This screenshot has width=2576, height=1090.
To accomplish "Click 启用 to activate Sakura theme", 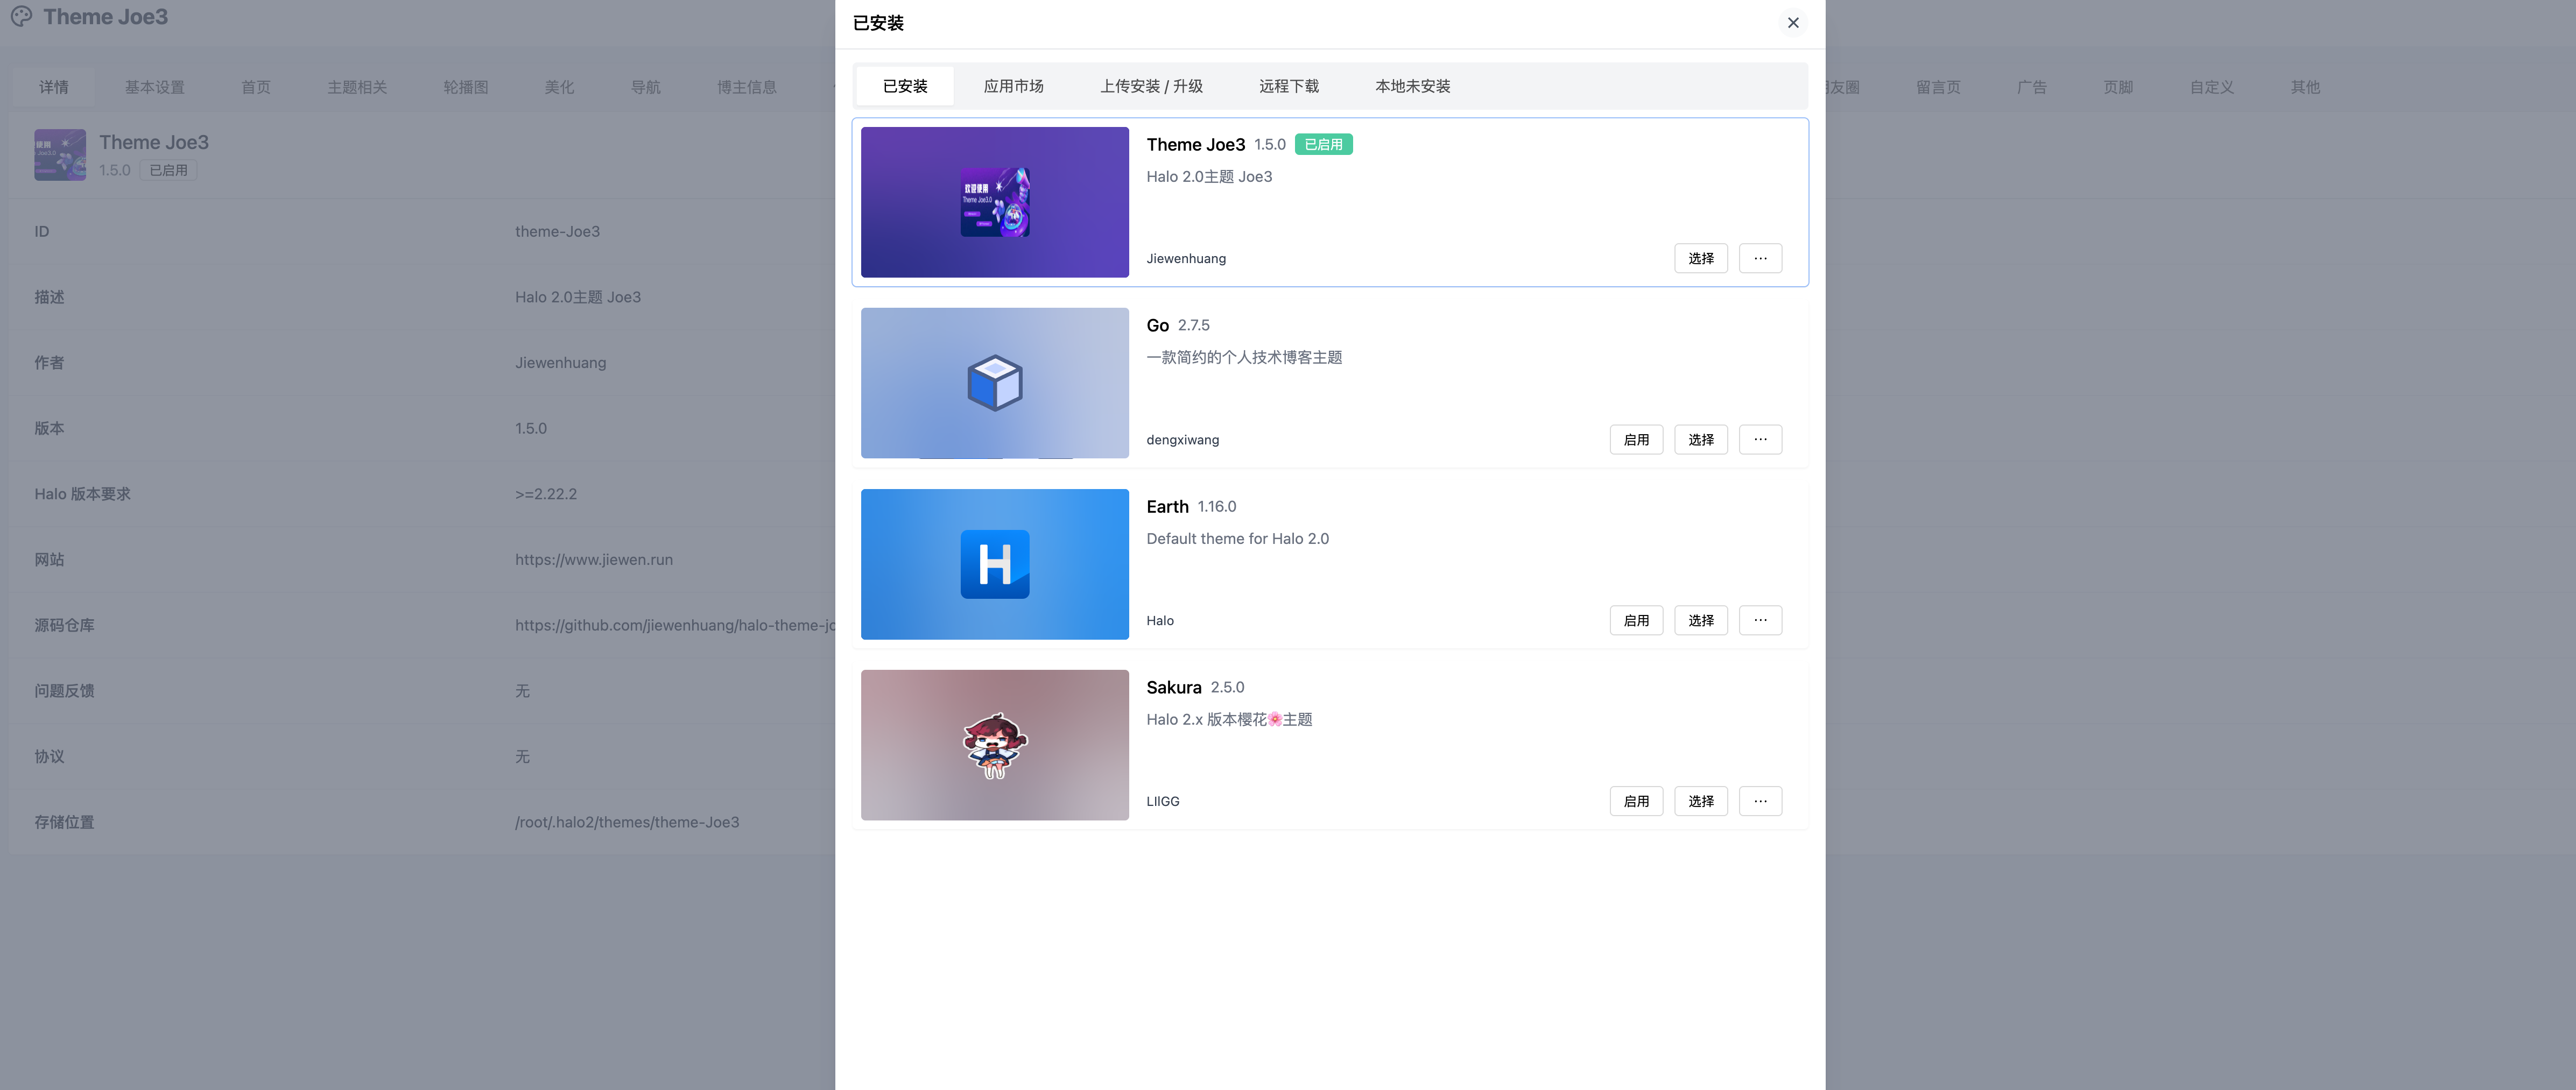I will tap(1636, 801).
